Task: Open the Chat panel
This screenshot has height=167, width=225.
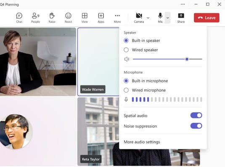Action: (19, 18)
